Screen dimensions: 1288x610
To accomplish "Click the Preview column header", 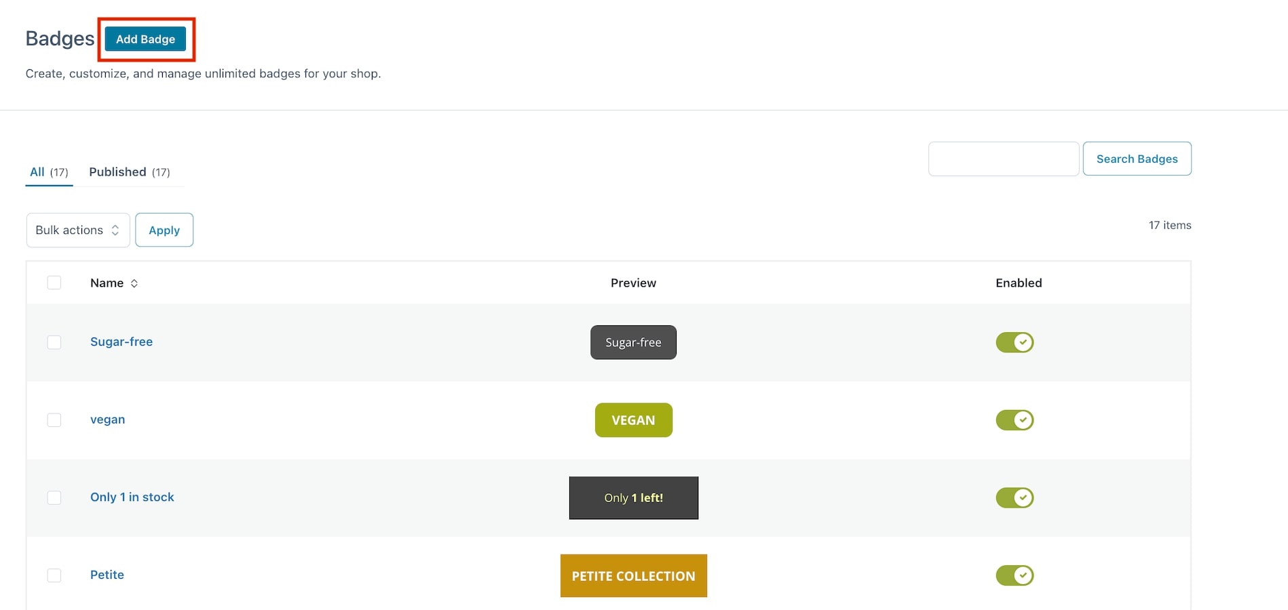I will [633, 283].
